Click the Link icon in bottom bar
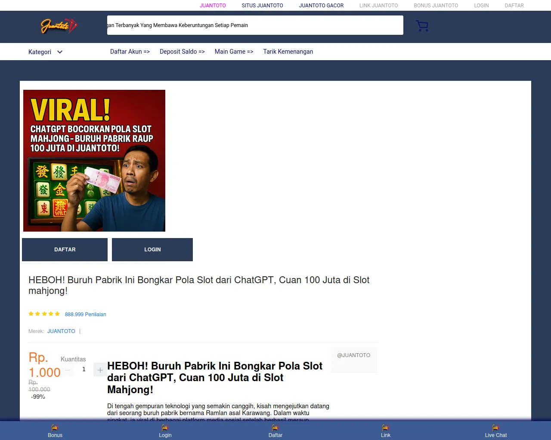This screenshot has width=551, height=440. click(386, 428)
